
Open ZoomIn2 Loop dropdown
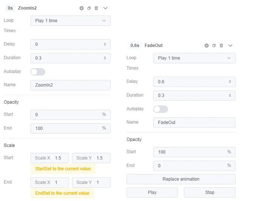70,21
